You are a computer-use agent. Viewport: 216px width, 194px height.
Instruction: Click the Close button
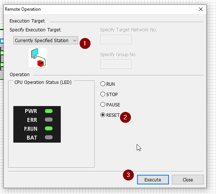click(187, 180)
